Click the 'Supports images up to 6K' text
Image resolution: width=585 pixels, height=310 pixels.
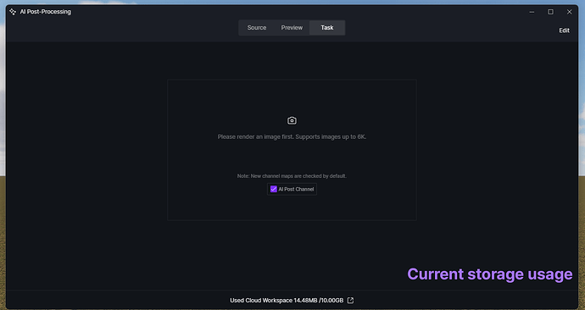pos(331,136)
